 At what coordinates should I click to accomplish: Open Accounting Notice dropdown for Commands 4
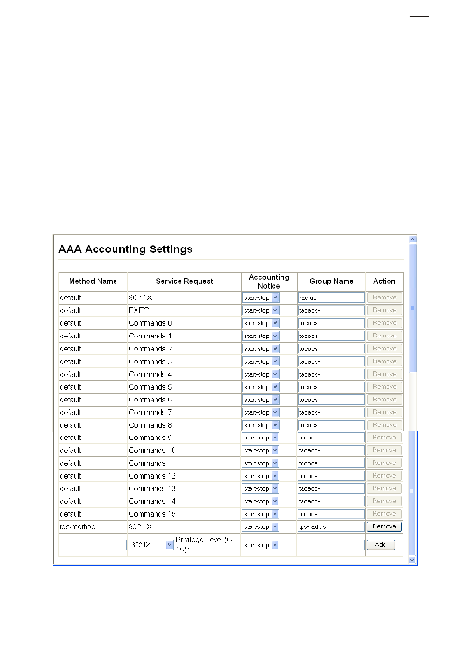click(x=261, y=374)
